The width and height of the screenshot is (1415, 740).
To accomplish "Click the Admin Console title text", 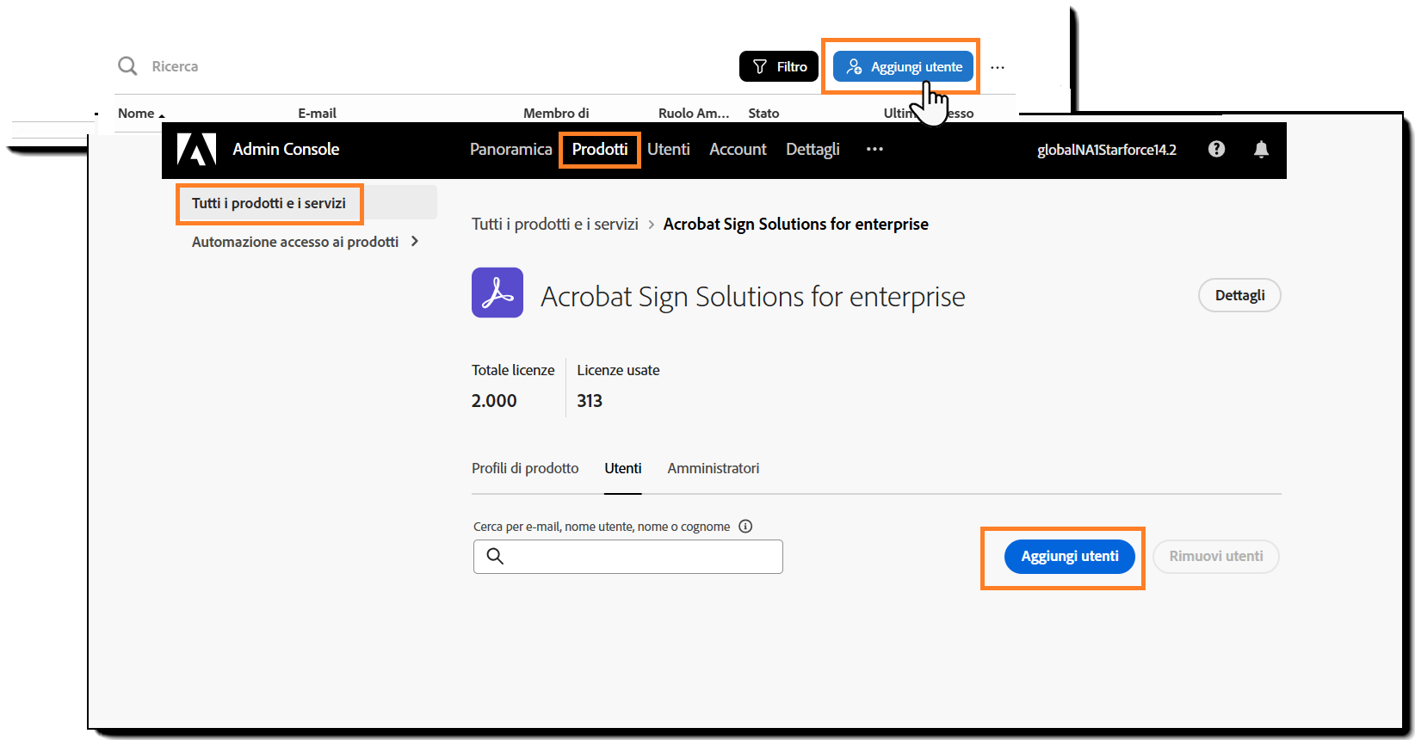I will coord(286,149).
